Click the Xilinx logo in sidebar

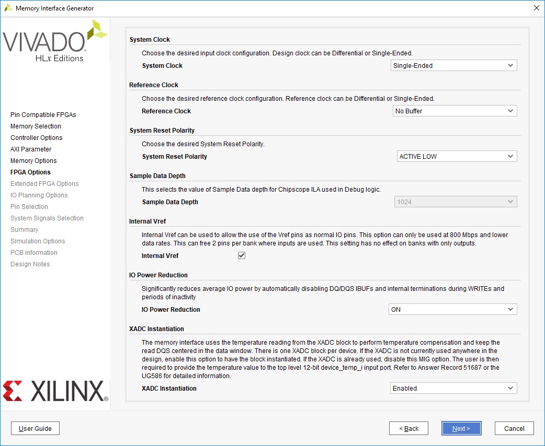(x=55, y=391)
